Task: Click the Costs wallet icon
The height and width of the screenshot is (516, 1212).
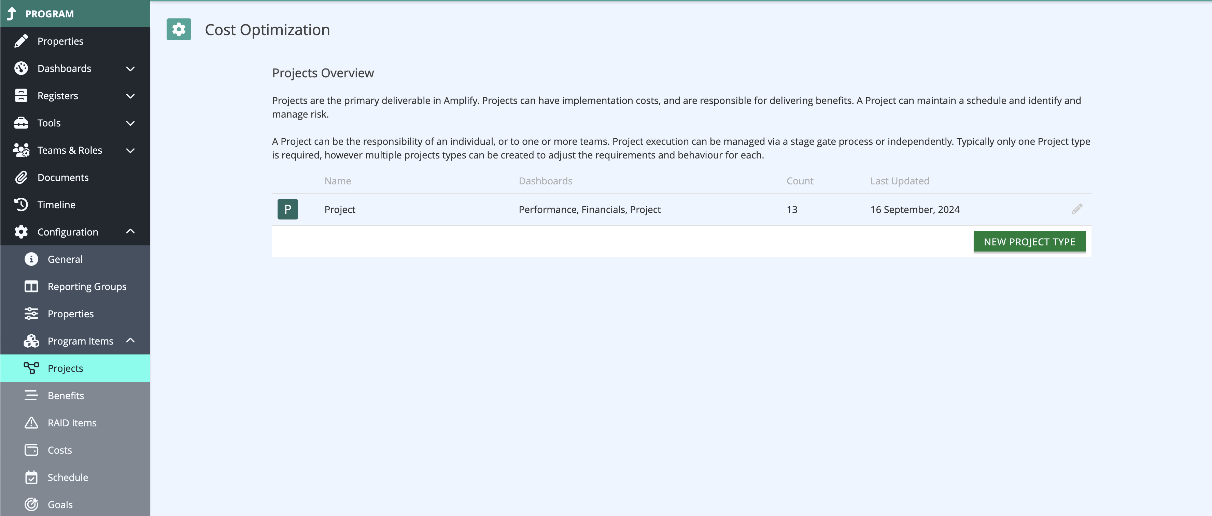Action: (x=31, y=450)
